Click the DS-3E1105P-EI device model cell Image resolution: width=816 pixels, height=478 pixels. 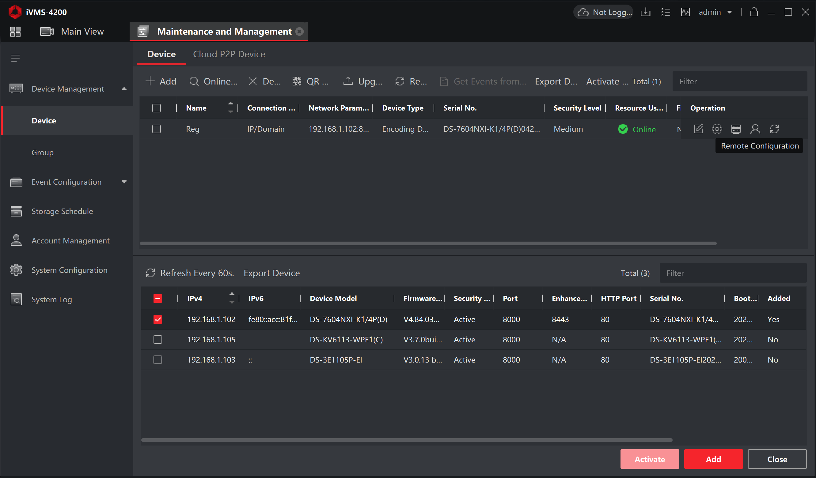pos(336,360)
